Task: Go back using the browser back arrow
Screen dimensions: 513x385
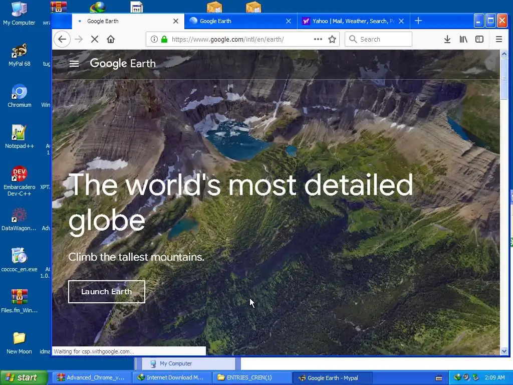Action: coord(62,39)
